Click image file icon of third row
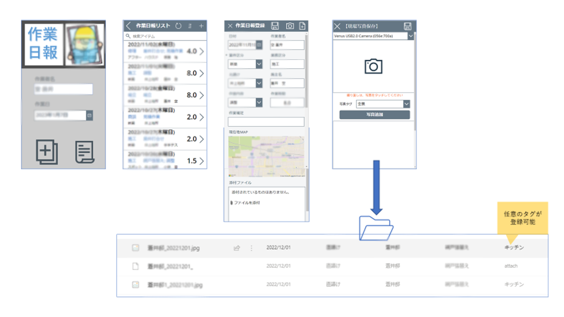 [x=135, y=284]
